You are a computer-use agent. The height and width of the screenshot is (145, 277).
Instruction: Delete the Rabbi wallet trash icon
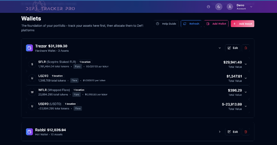(246, 132)
